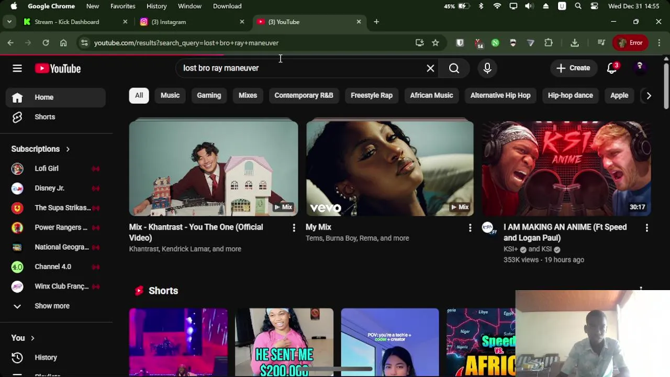Screen dimensions: 670x377
Task: Select the Contemporary R&B filter chip
Action: point(304,95)
